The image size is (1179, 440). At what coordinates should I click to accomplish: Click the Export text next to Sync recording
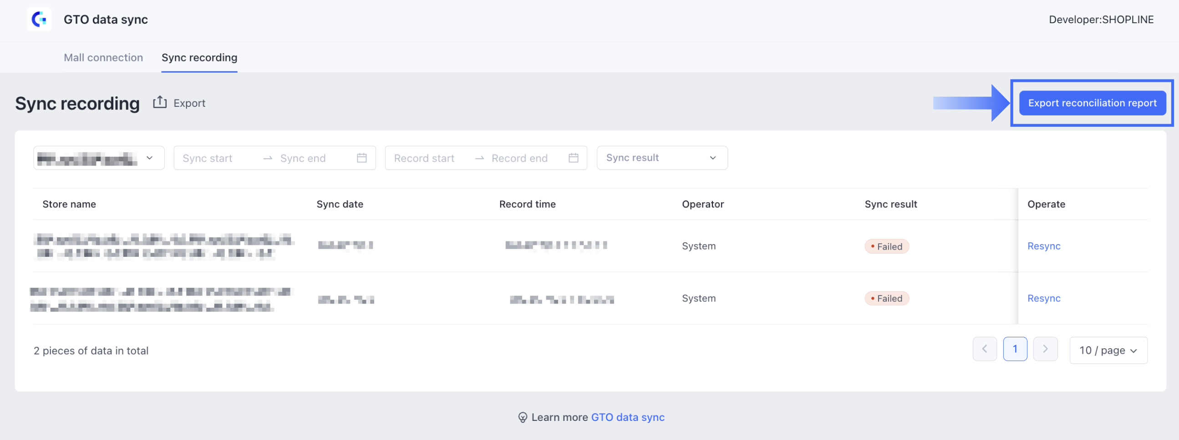coord(189,103)
